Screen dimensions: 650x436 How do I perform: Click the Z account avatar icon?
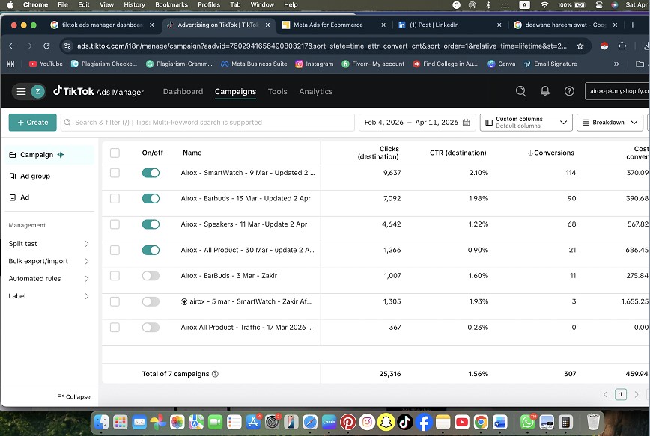[x=37, y=91]
